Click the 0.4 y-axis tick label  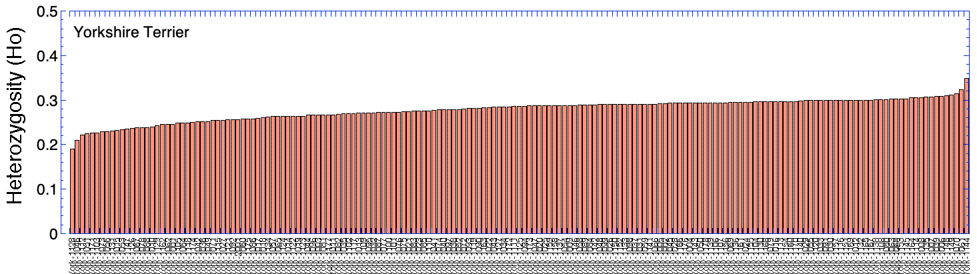coord(46,56)
